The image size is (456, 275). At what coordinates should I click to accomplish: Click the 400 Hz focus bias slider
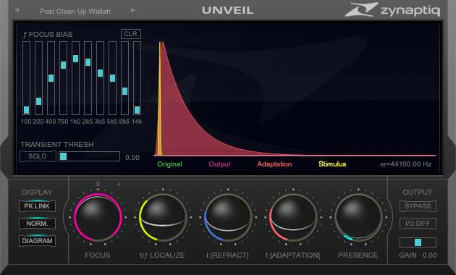51,78
